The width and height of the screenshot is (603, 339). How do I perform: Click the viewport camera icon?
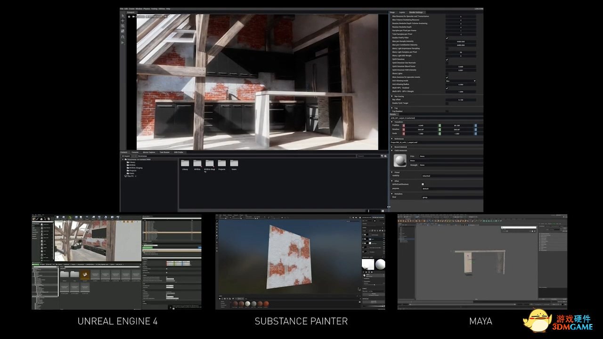[133, 16]
